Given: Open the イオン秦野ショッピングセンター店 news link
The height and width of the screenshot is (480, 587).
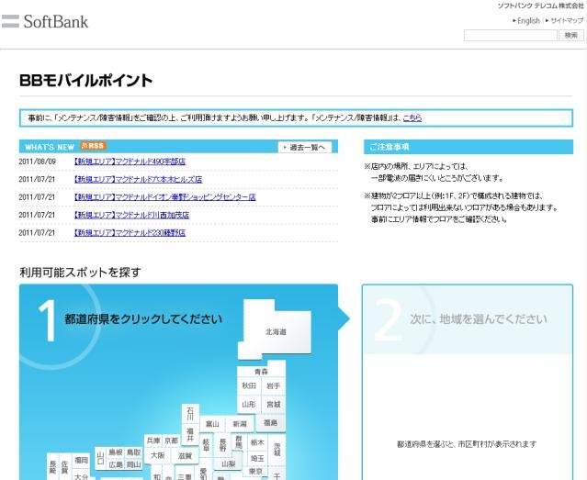Looking at the screenshot, I should tap(165, 197).
